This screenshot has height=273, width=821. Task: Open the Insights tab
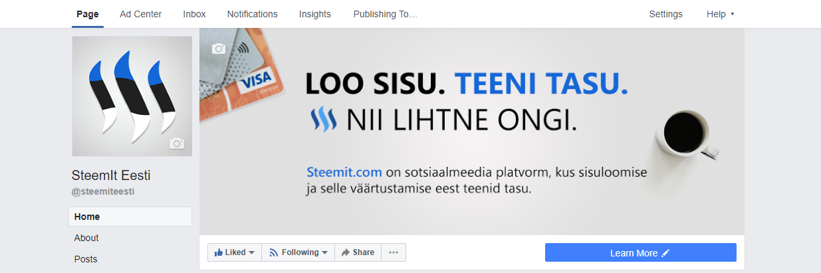coord(316,14)
